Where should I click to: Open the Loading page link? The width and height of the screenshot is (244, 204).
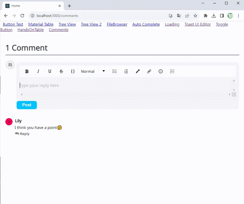(x=172, y=24)
